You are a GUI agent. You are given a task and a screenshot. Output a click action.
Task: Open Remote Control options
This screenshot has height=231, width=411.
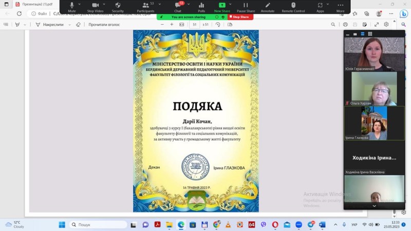click(x=293, y=7)
